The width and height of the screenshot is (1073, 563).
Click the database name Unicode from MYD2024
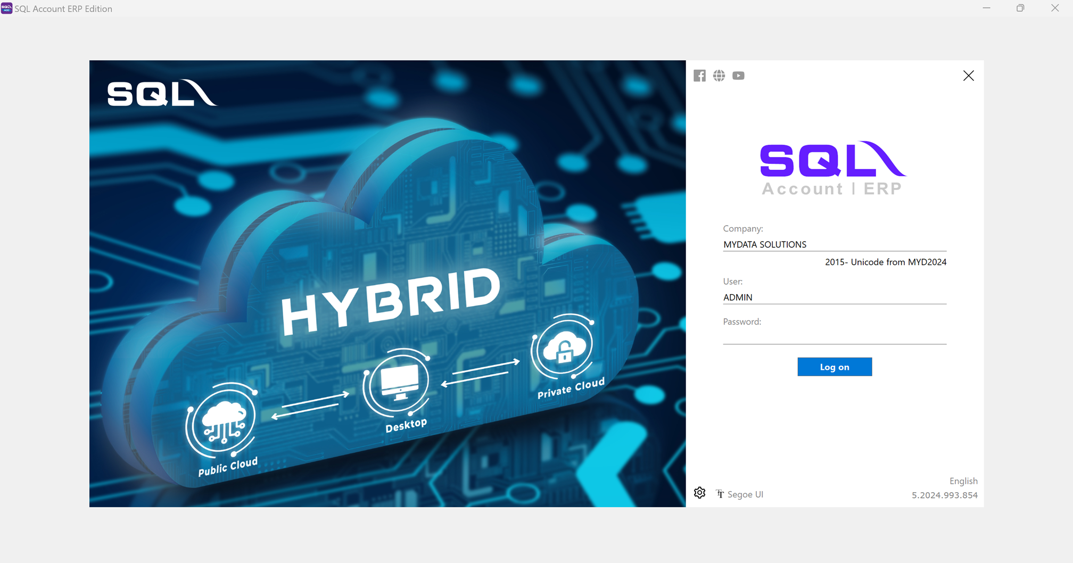point(885,262)
